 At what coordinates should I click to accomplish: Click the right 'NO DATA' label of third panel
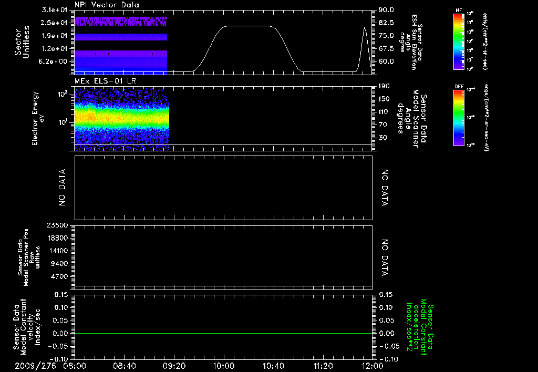(385, 188)
